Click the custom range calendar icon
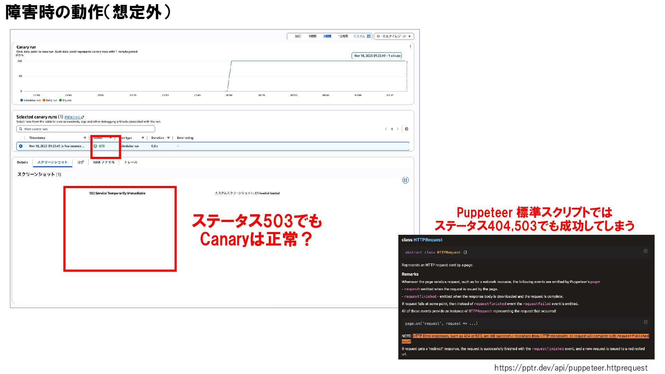Viewport: 665px width, 374px height. point(369,36)
